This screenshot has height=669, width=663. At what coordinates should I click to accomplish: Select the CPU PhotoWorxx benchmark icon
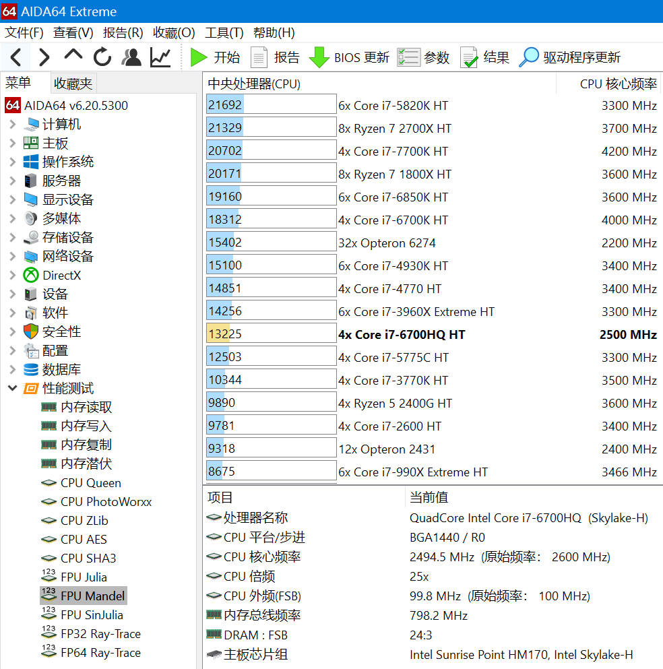(x=49, y=502)
